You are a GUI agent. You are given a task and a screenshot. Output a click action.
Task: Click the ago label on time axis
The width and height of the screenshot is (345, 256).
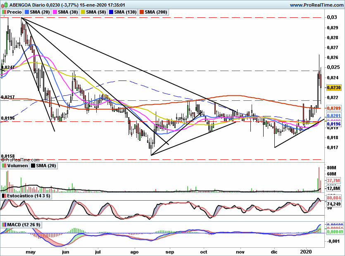click(x=134, y=252)
